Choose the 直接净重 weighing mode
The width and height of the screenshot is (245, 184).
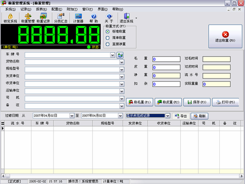[x=108, y=44]
